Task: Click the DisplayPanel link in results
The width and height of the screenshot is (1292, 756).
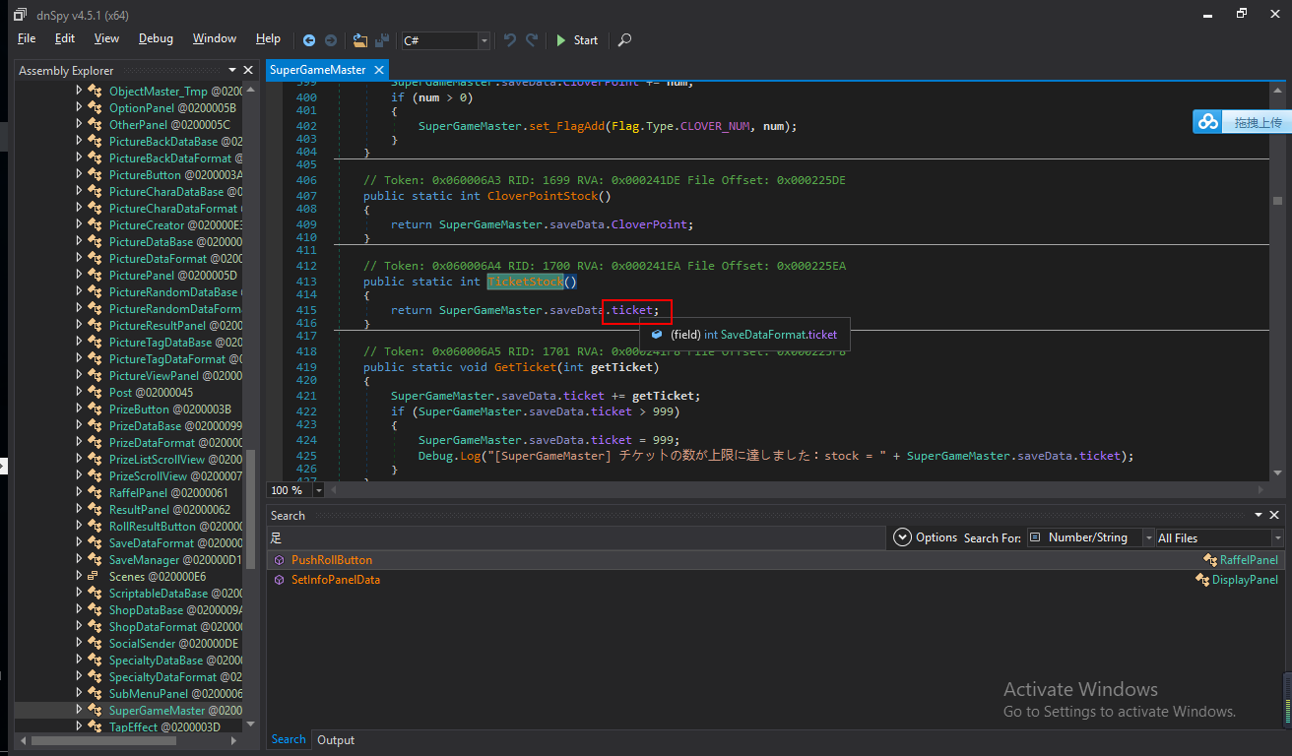Action: pyautogui.click(x=1245, y=580)
